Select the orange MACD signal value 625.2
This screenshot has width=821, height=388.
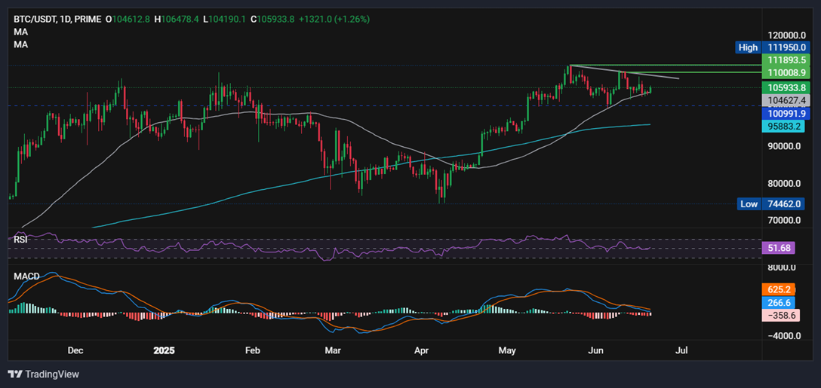pos(777,289)
